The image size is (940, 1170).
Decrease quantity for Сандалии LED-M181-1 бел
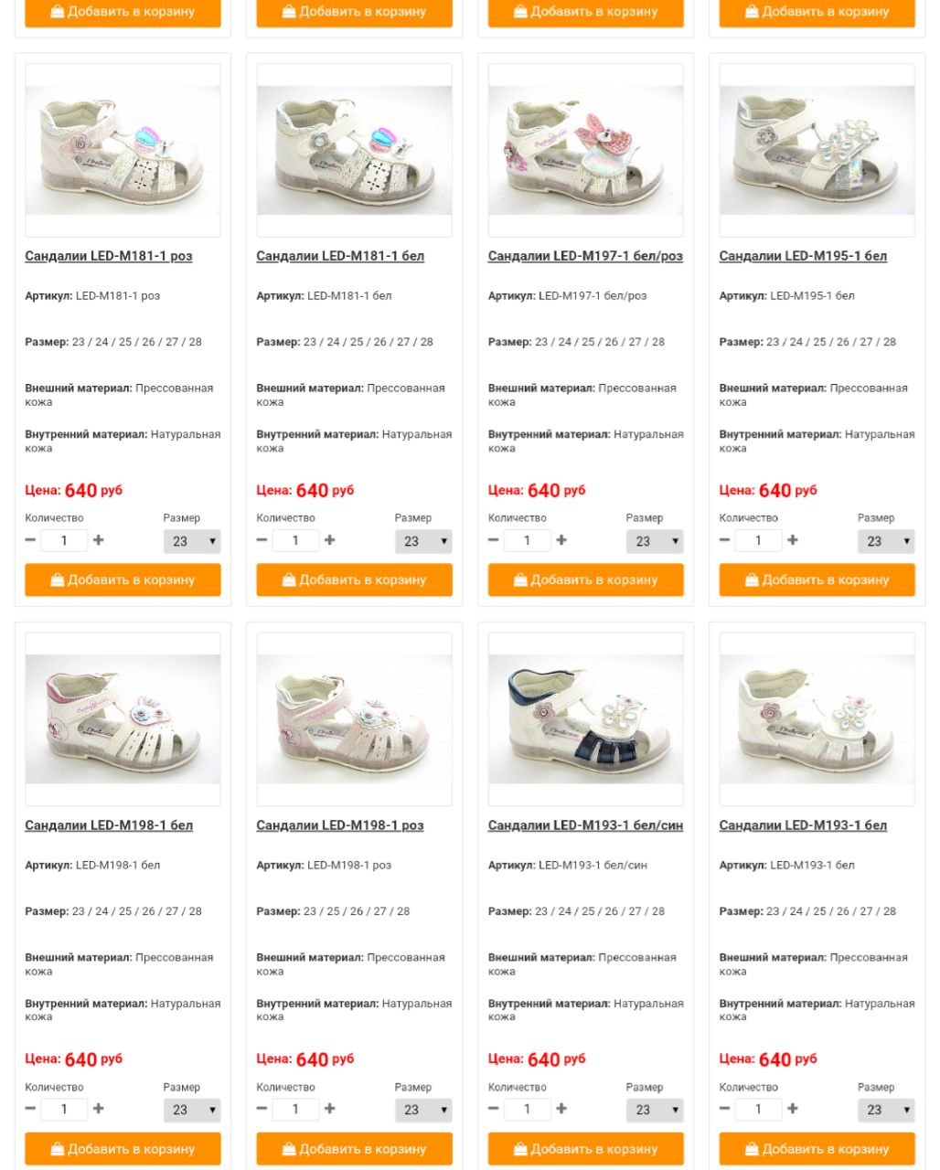262,540
